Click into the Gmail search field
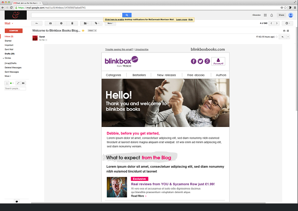298x211 pixels. (x=76, y=15)
